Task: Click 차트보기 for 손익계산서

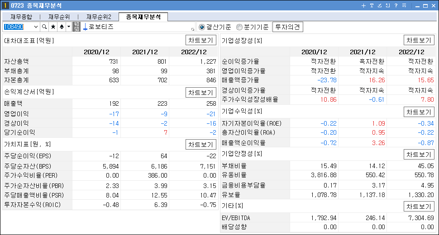Action: point(201,93)
